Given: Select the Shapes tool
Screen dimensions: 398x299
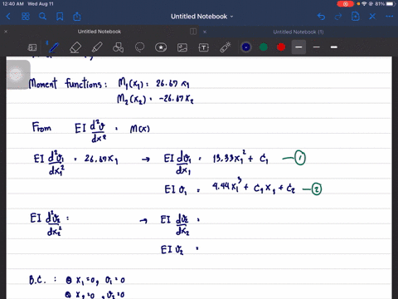Looking at the screenshot, I should (118, 47).
